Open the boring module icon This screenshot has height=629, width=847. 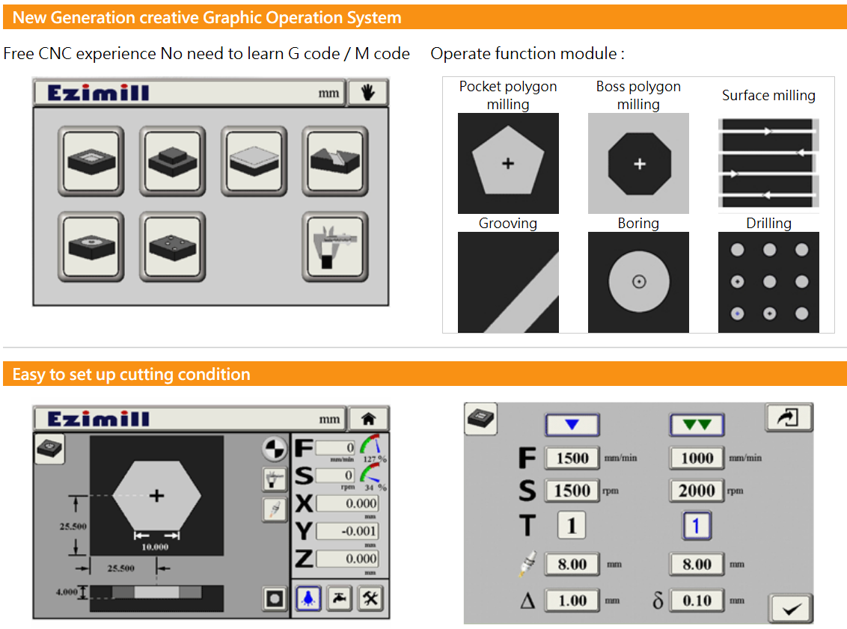click(x=90, y=246)
